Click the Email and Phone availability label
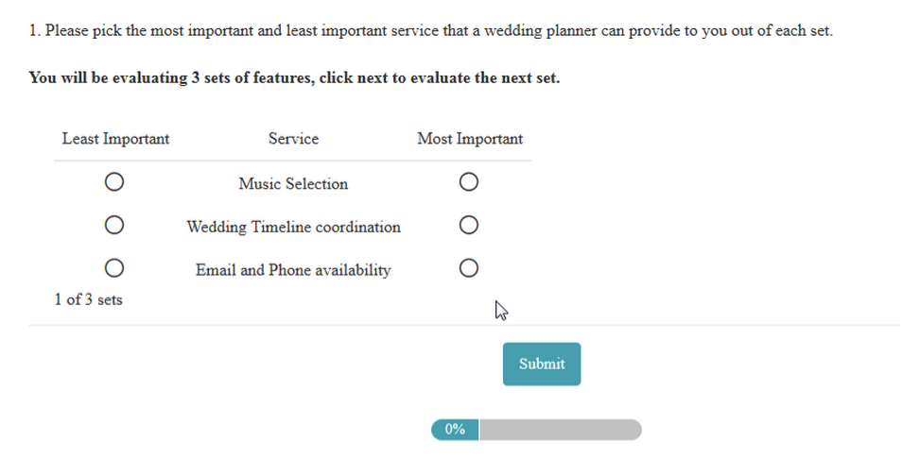 (293, 270)
